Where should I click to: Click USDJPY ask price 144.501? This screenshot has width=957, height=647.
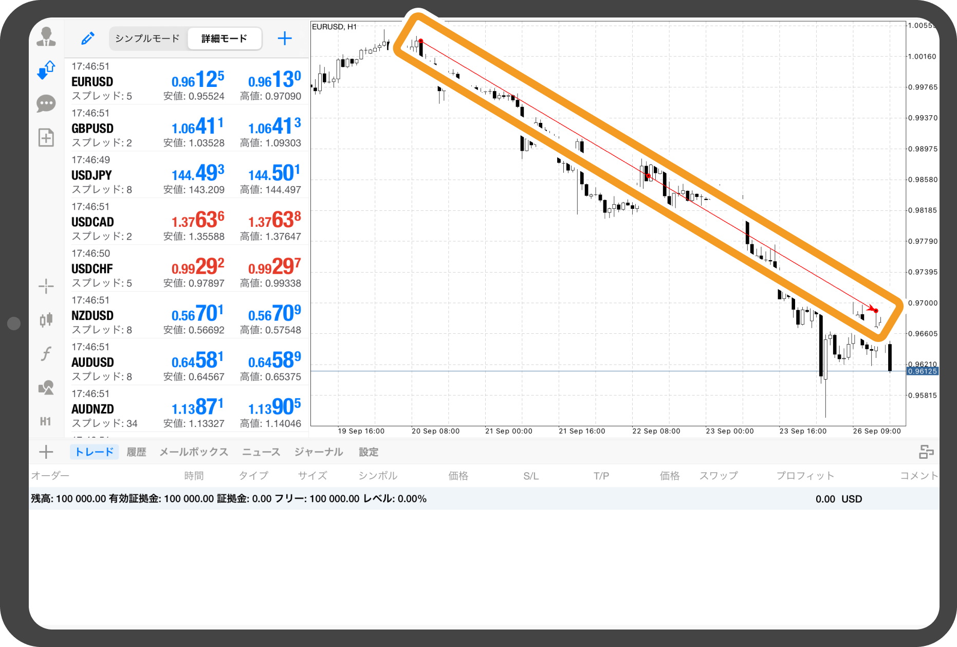[274, 173]
